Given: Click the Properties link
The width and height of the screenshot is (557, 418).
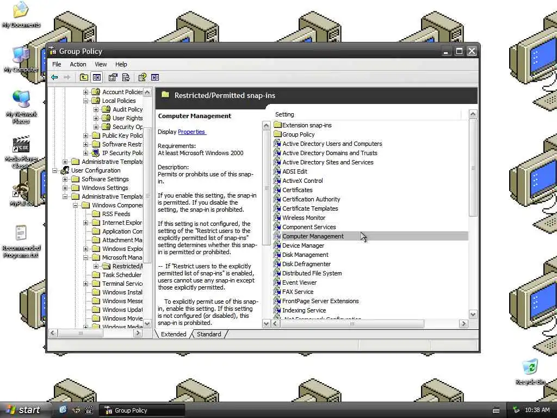Looking at the screenshot, I should pyautogui.click(x=191, y=132).
